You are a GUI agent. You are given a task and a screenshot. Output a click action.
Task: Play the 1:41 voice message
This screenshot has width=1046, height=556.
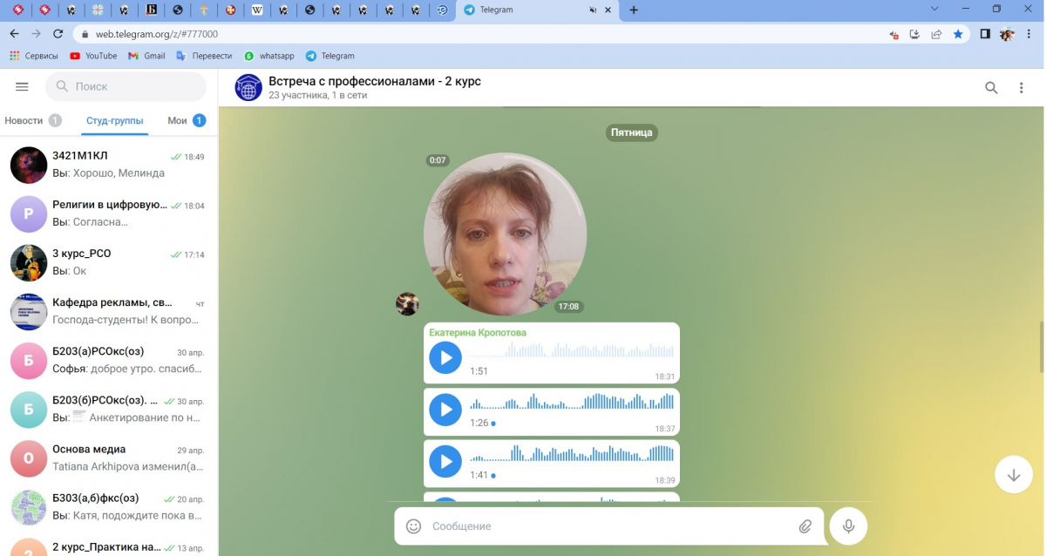pos(445,462)
